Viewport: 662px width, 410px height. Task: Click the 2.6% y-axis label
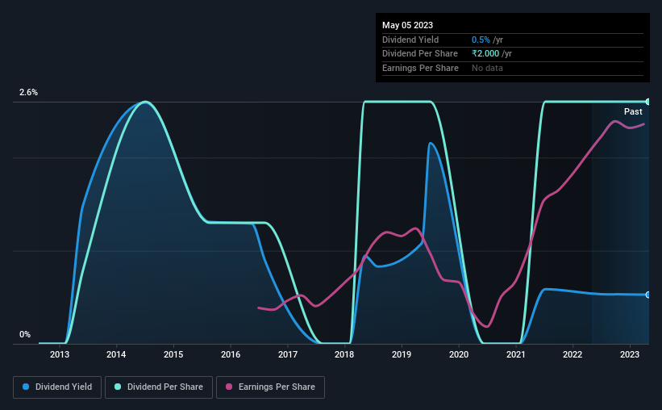tap(28, 92)
